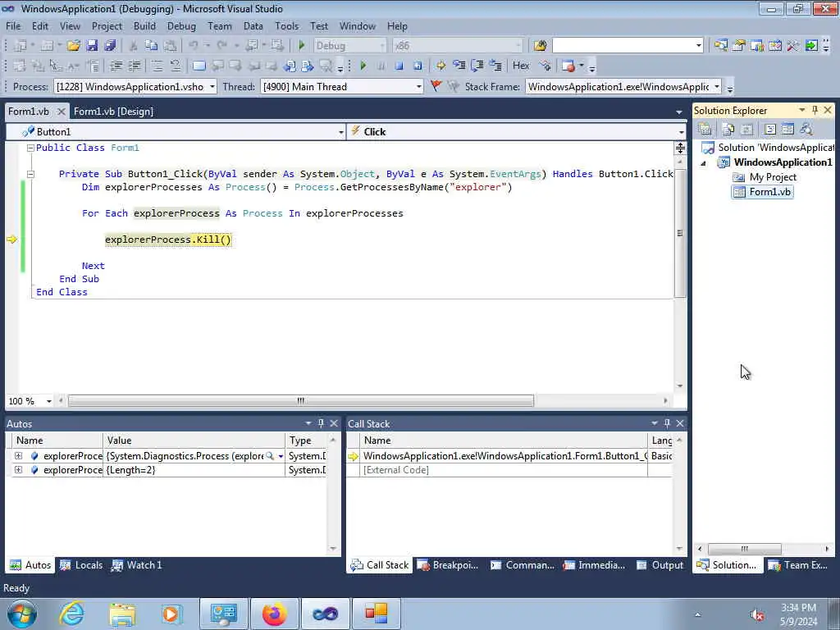
Task: Open the Build menu
Action: (x=144, y=25)
